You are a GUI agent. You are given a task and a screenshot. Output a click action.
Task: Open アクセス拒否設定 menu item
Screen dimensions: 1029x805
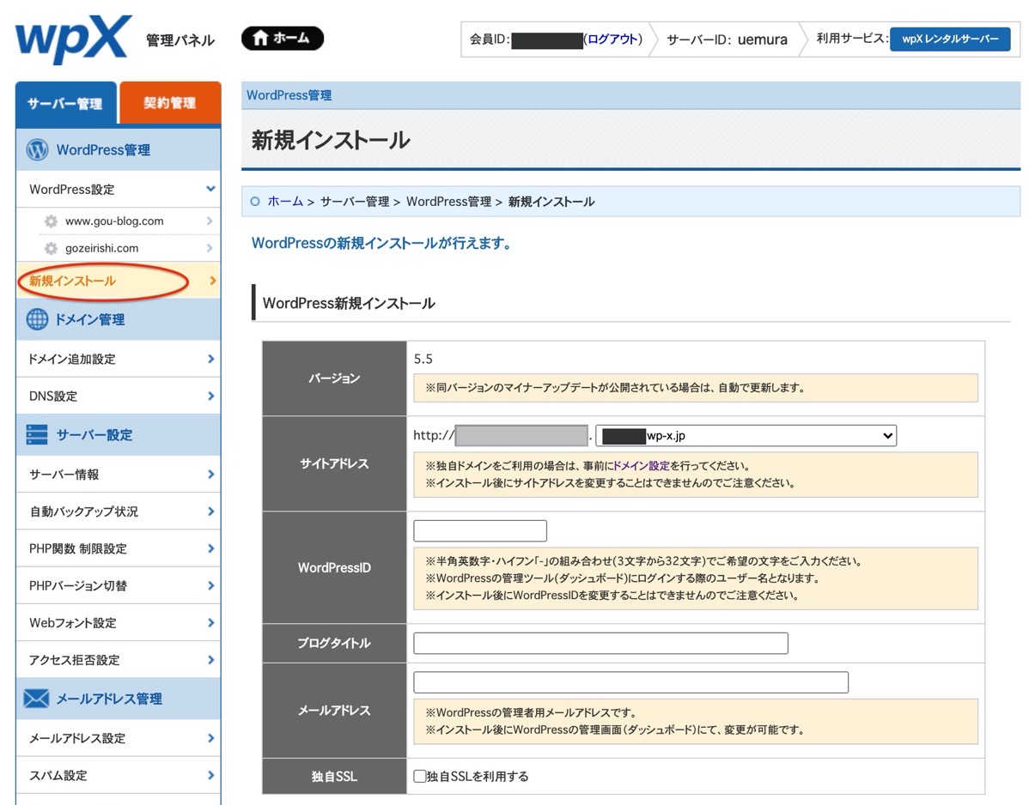[x=119, y=660]
